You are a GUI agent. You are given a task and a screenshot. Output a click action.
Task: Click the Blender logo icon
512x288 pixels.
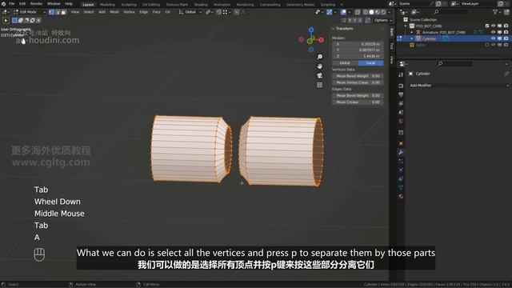tap(3, 4)
